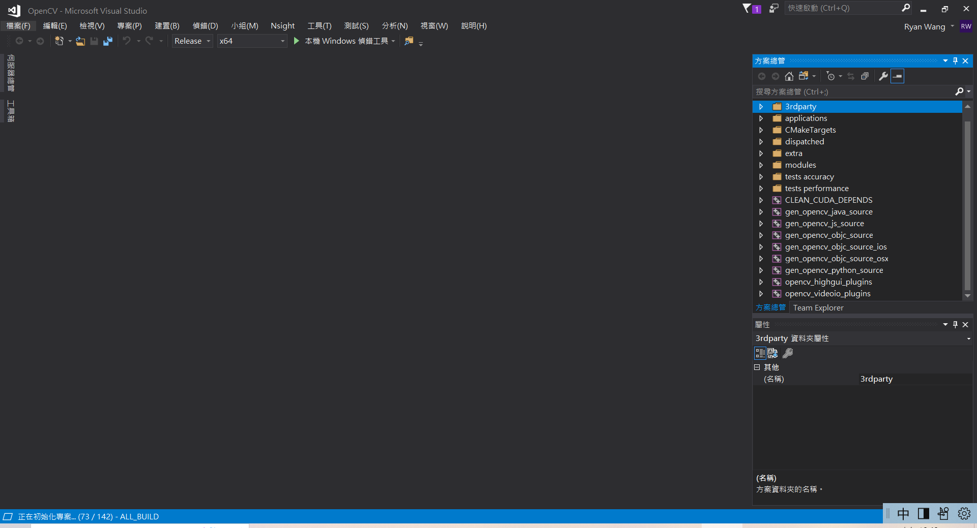Collapse all nodes with the Collapse All icon
The image size is (977, 528).
(x=865, y=76)
